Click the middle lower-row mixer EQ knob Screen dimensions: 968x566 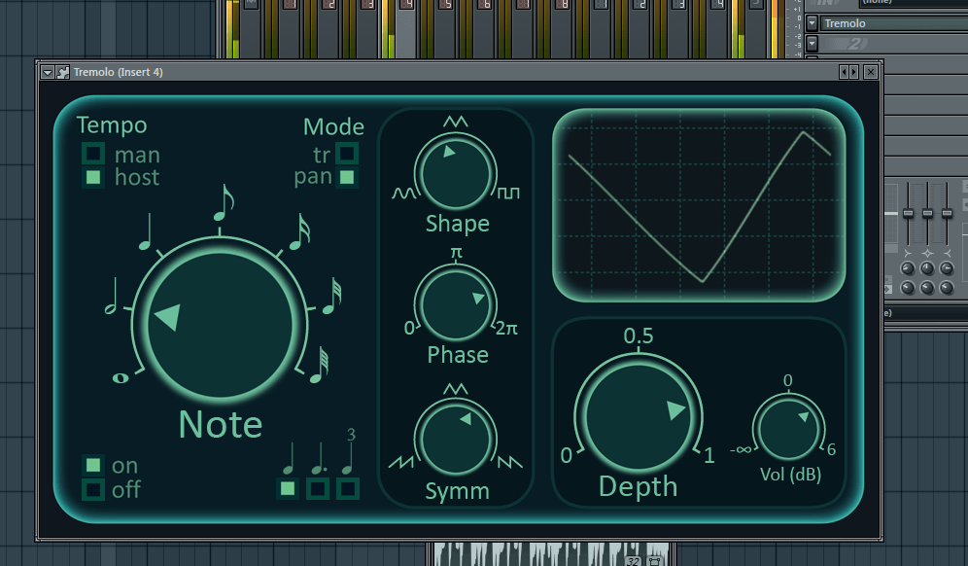[927, 288]
